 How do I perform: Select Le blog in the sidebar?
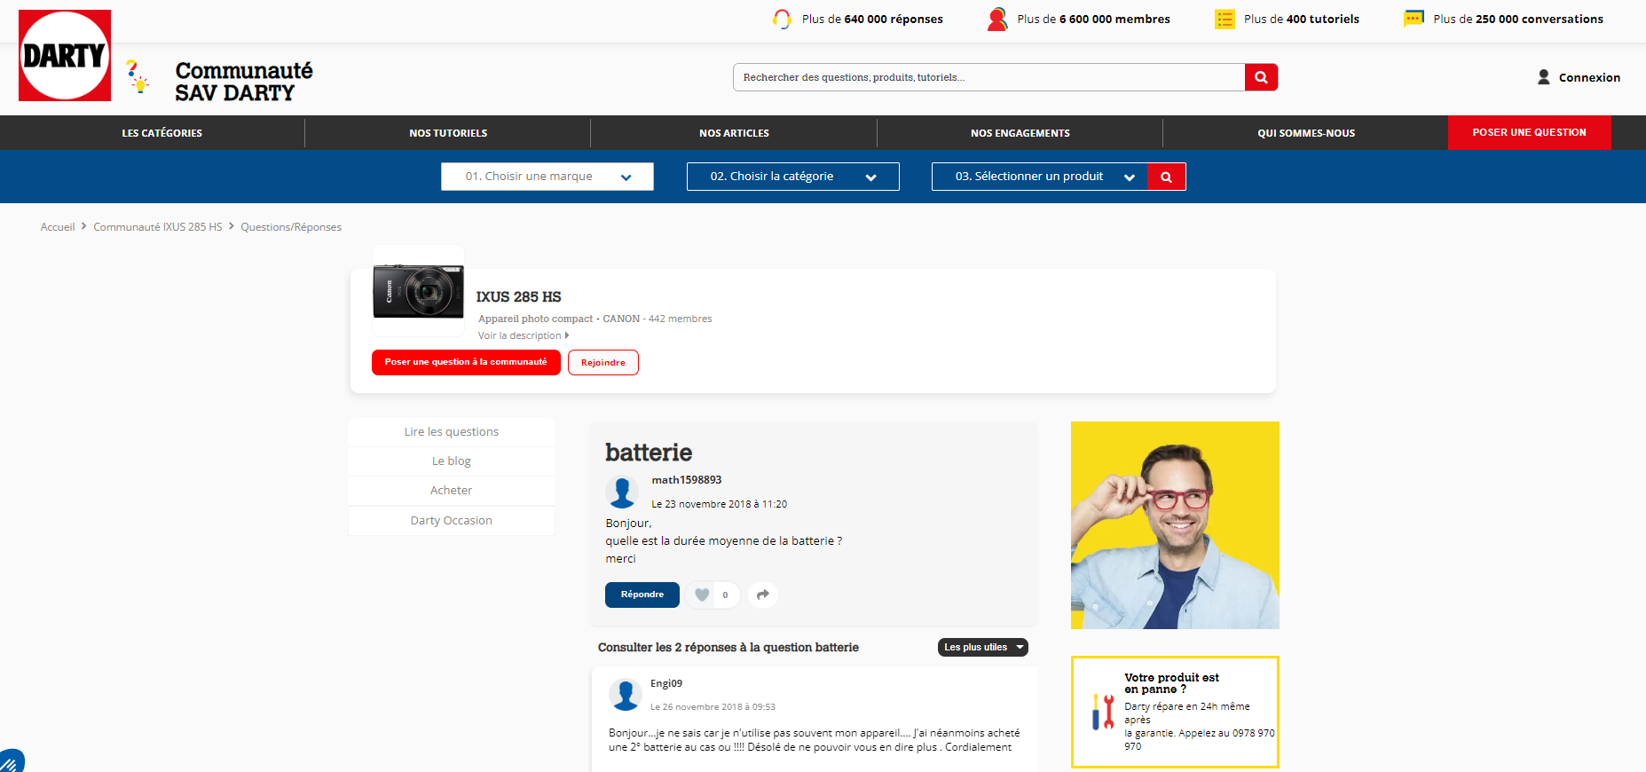pyautogui.click(x=452, y=461)
